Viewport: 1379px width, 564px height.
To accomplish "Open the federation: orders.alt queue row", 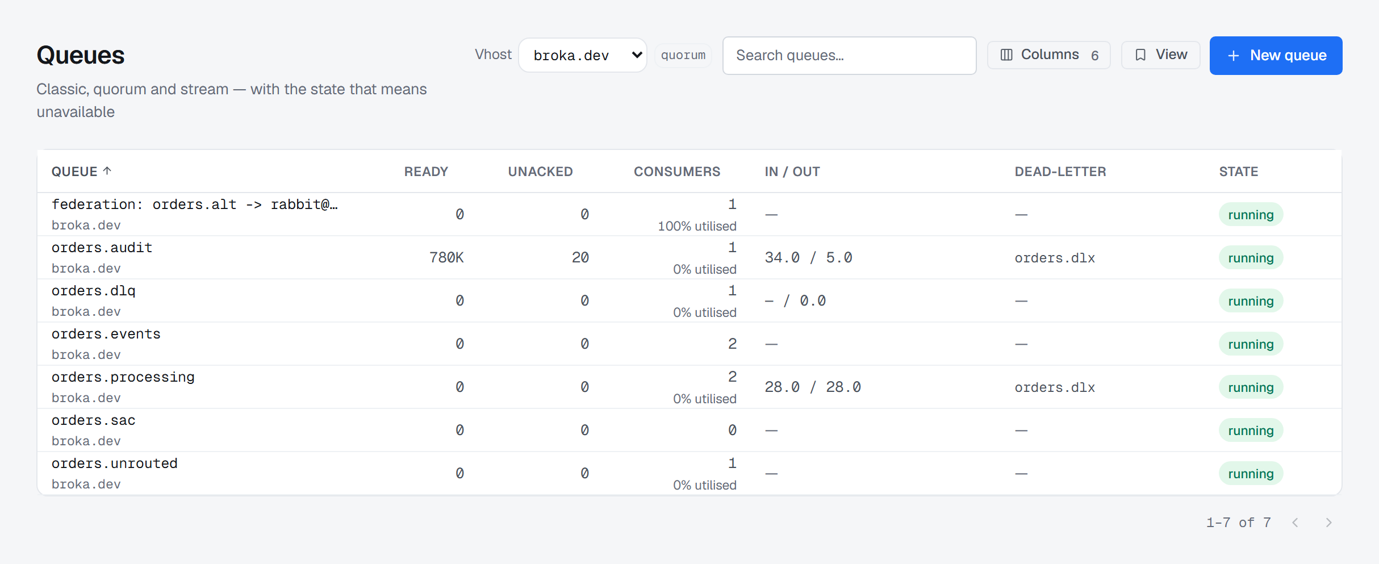I will coord(689,214).
